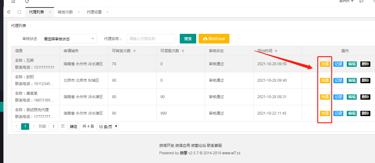The image size is (375, 163).
Task: Click the 微擎论坛 footer link
Action: (199, 146)
